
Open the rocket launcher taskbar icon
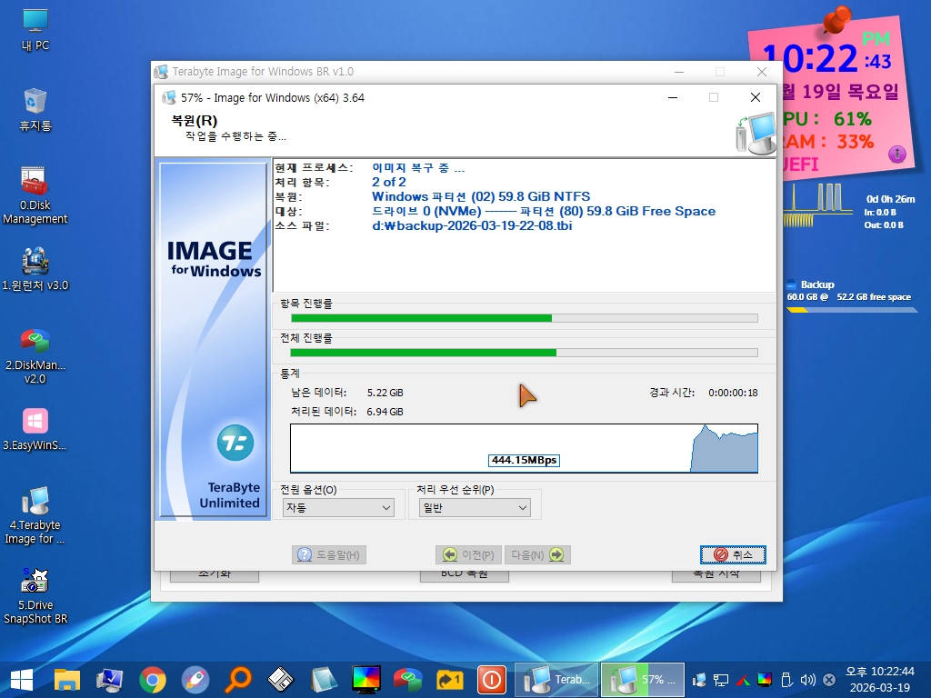[x=195, y=680]
